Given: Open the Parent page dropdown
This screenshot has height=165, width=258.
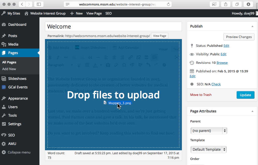Looking at the screenshot, I should tap(209, 131).
